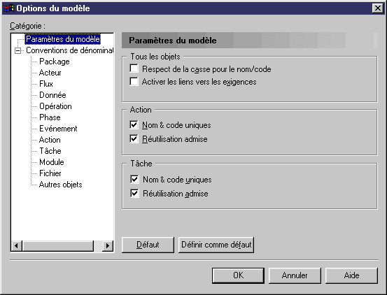Toggle Nom & code uniques under Tâche
This screenshot has width=387, height=295.
[x=134, y=179]
